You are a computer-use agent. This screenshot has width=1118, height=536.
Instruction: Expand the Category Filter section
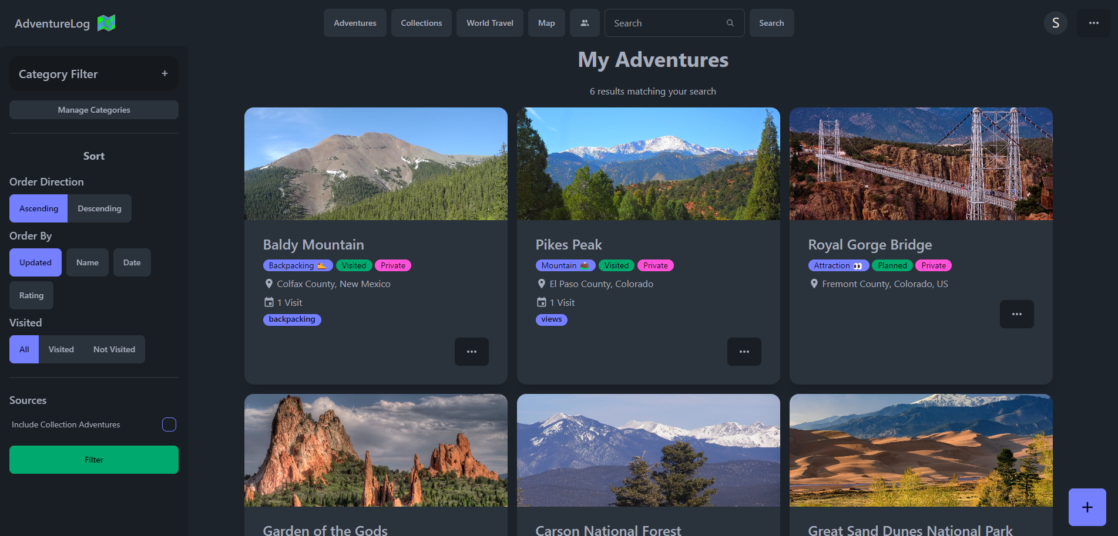point(164,73)
